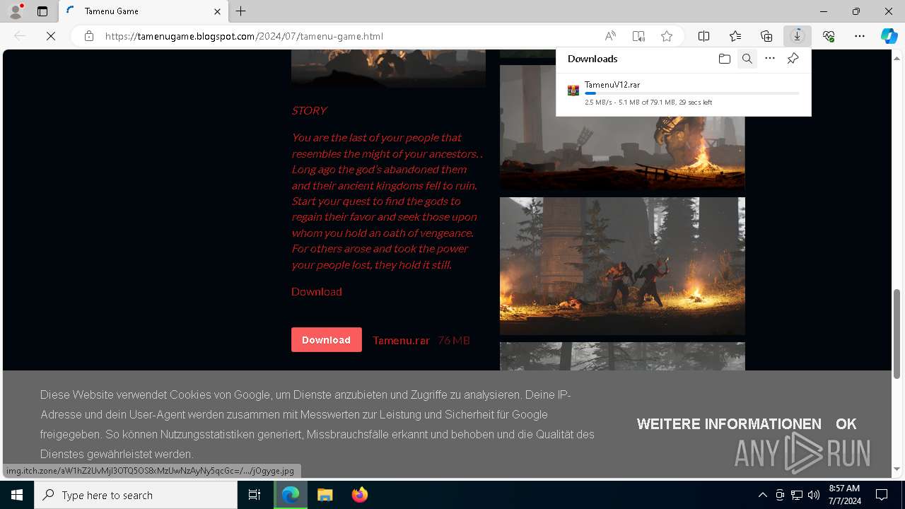Search downloads

click(x=747, y=59)
